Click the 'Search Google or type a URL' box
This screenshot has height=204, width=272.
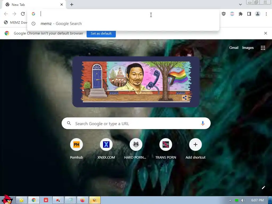click(136, 123)
